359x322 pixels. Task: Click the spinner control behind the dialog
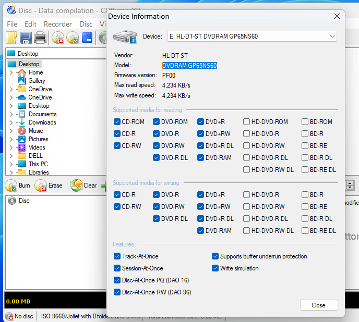coord(350,185)
